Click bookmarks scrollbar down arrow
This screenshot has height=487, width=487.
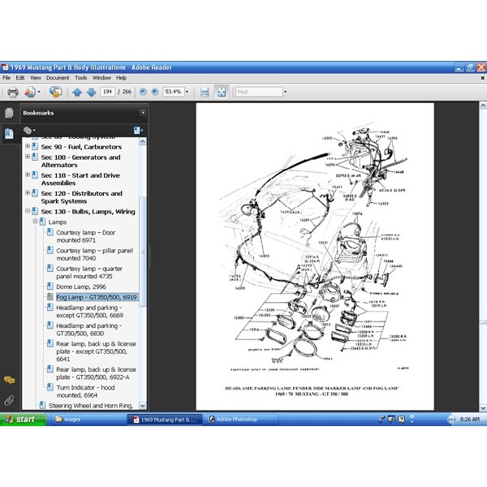(143, 406)
